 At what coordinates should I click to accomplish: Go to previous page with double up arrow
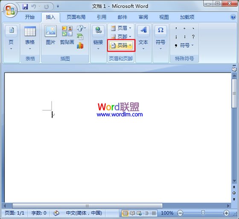pyautogui.click(x=234, y=187)
